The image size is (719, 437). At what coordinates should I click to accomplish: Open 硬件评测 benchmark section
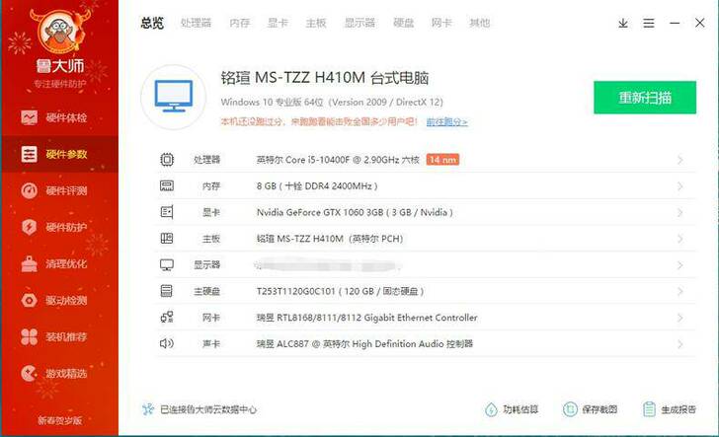[x=59, y=190]
